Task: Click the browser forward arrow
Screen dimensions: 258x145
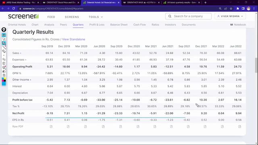Action: point(8,8)
